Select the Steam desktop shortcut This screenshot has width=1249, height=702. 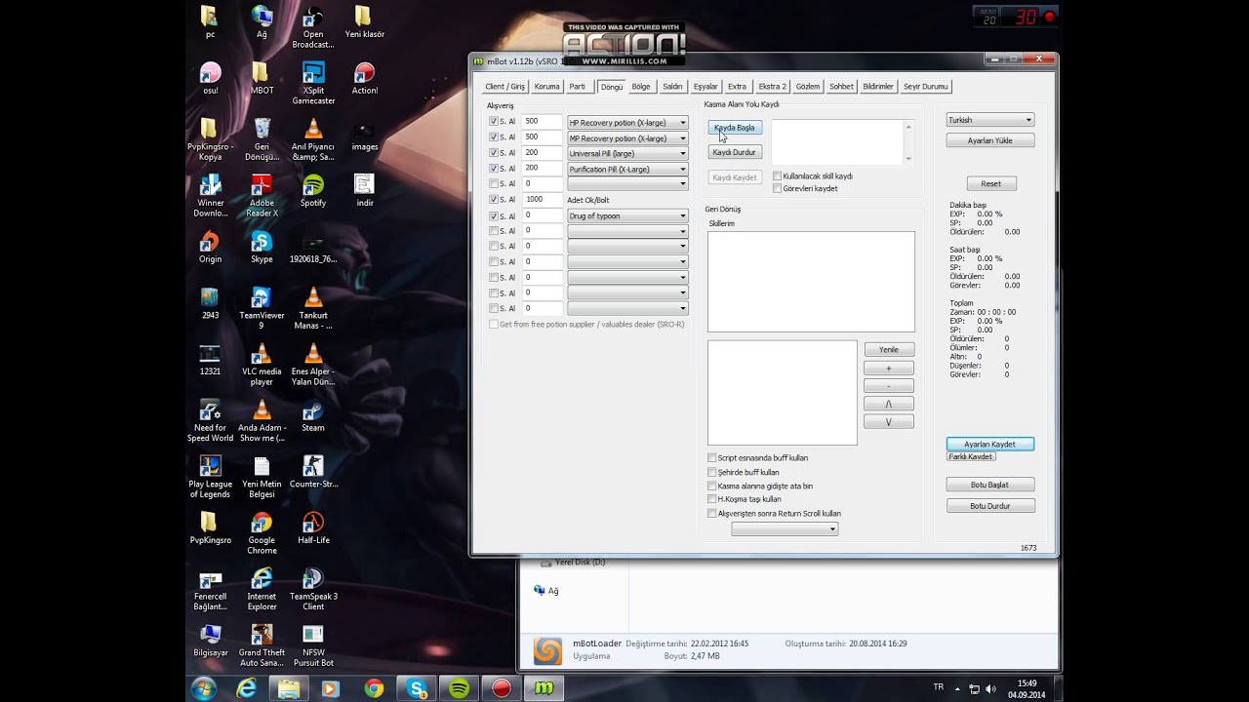click(313, 416)
